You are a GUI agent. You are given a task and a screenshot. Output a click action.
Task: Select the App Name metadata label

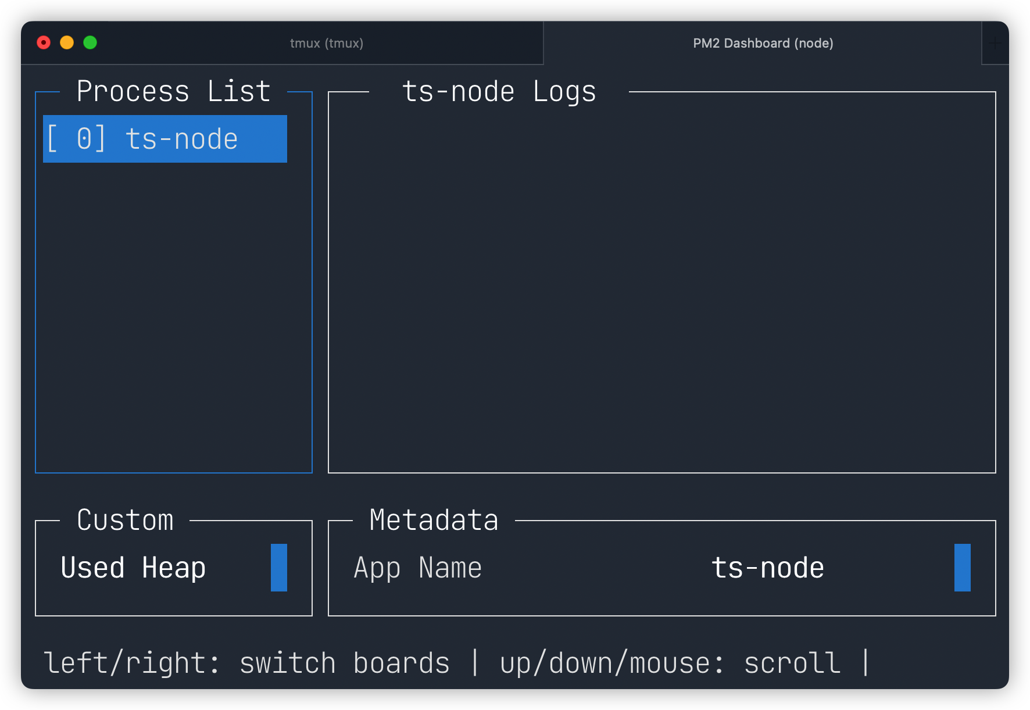[418, 568]
